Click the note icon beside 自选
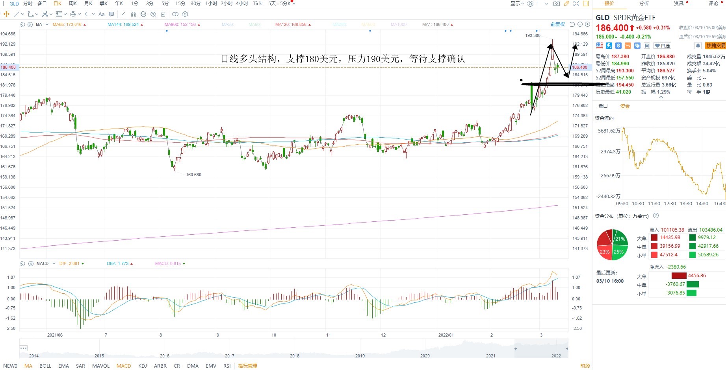The width and height of the screenshot is (726, 370). (647, 46)
